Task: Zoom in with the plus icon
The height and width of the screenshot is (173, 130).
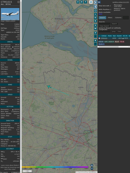Action: (x=92, y=165)
